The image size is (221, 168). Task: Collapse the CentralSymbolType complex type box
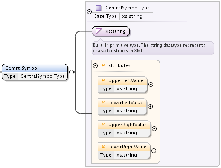[x=89, y=11]
